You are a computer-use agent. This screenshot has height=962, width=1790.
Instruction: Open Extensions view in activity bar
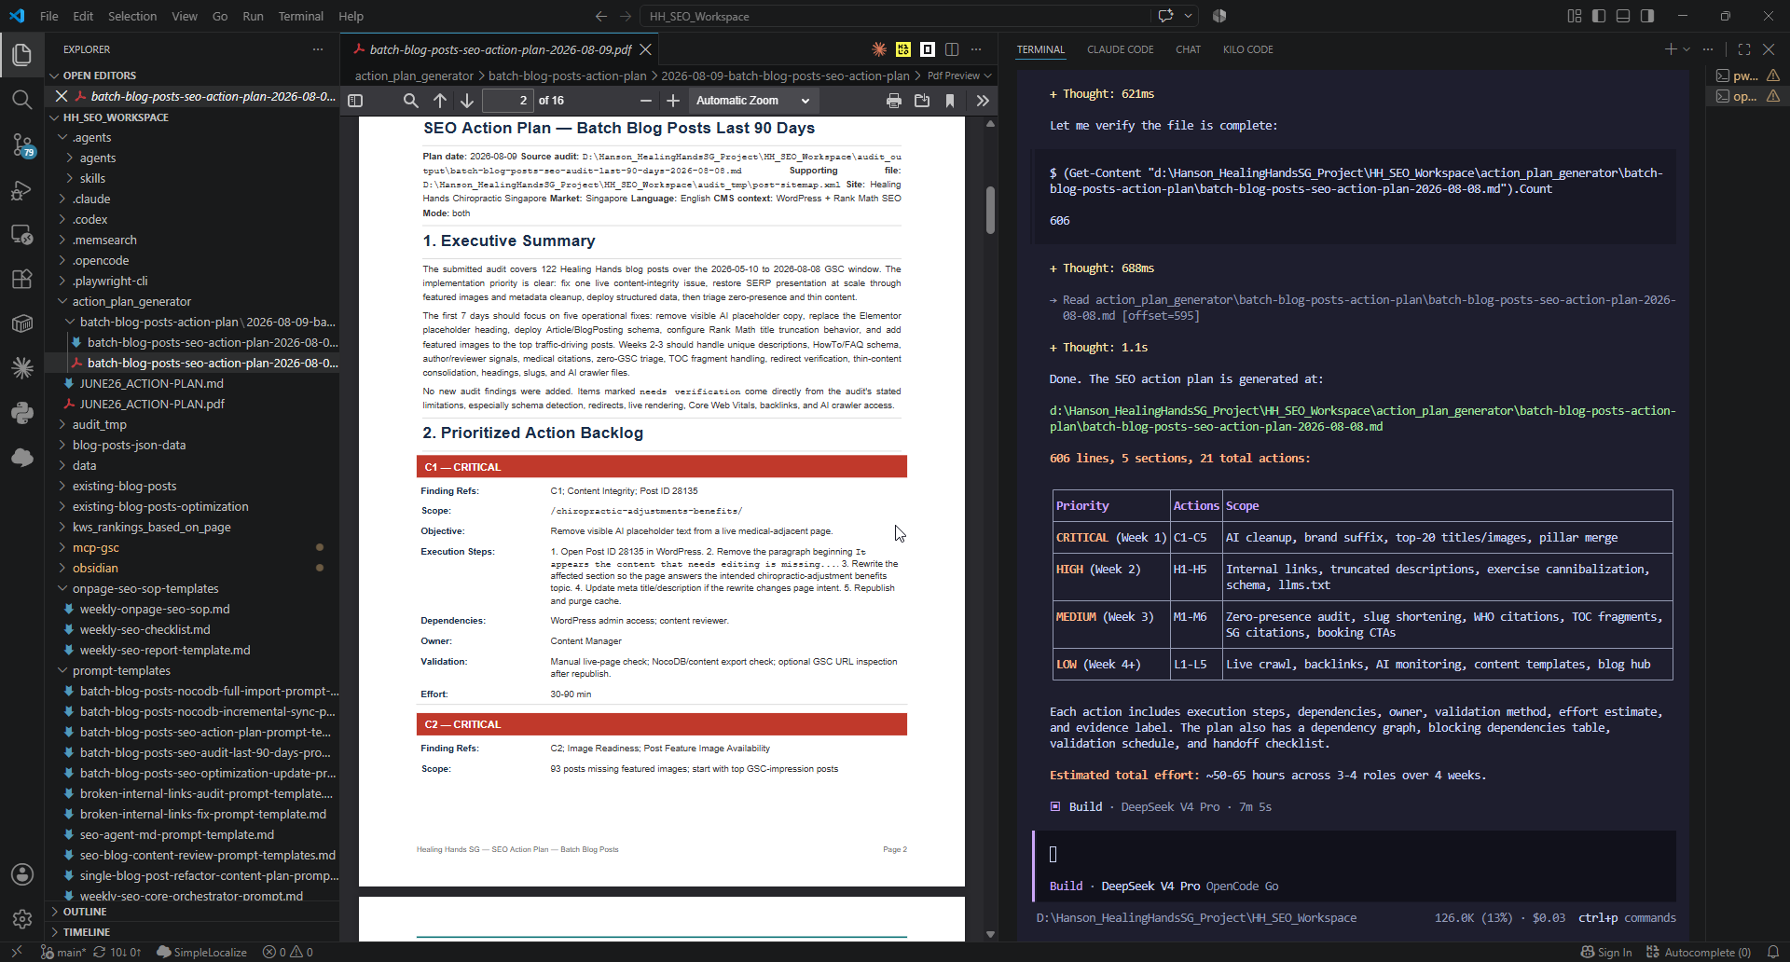pos(22,279)
